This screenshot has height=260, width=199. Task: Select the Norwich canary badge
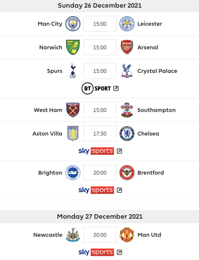[x=73, y=47]
